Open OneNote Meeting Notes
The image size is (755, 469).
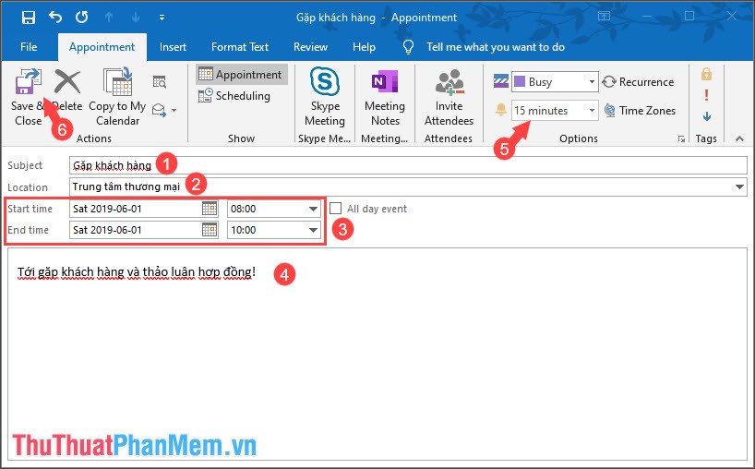[385, 97]
